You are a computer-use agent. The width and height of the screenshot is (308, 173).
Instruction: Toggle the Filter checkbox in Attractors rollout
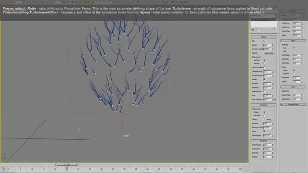pos(264,131)
